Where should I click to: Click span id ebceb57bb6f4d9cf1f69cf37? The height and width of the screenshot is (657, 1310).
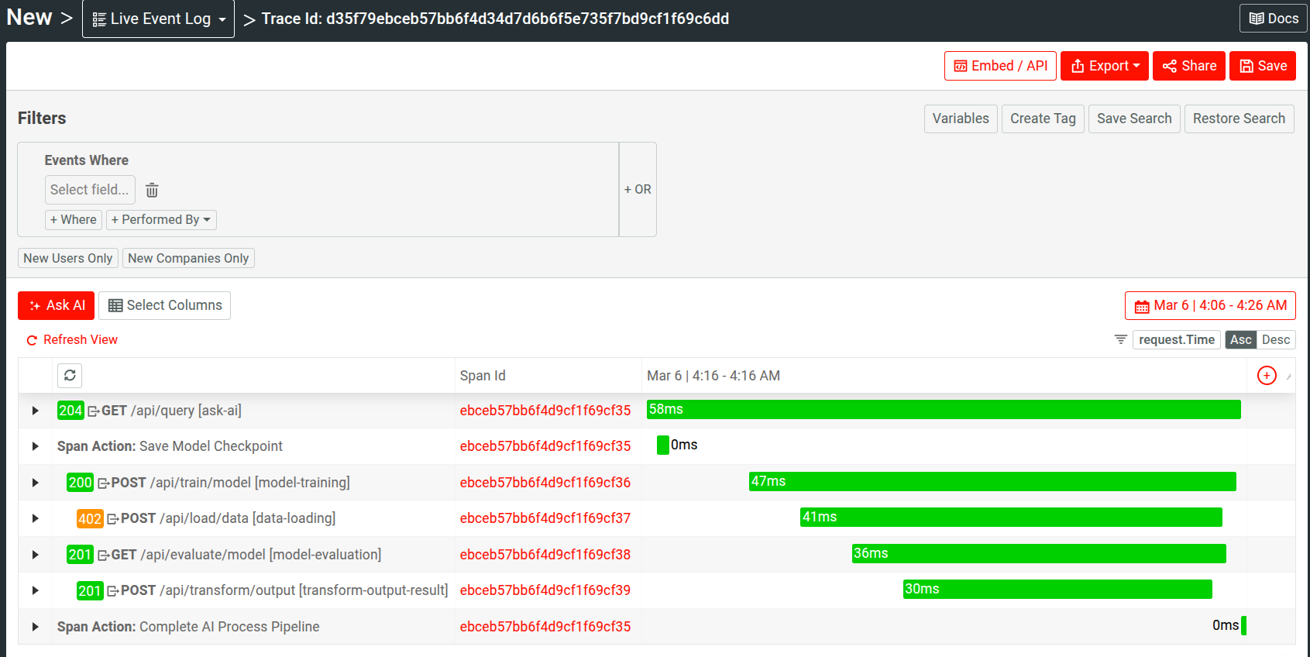(545, 518)
